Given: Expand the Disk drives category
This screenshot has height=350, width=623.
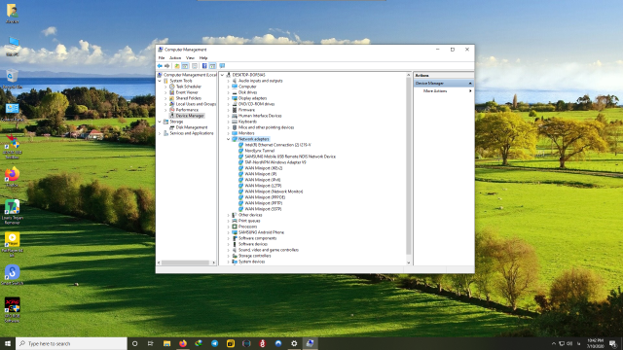Looking at the screenshot, I should pos(229,92).
